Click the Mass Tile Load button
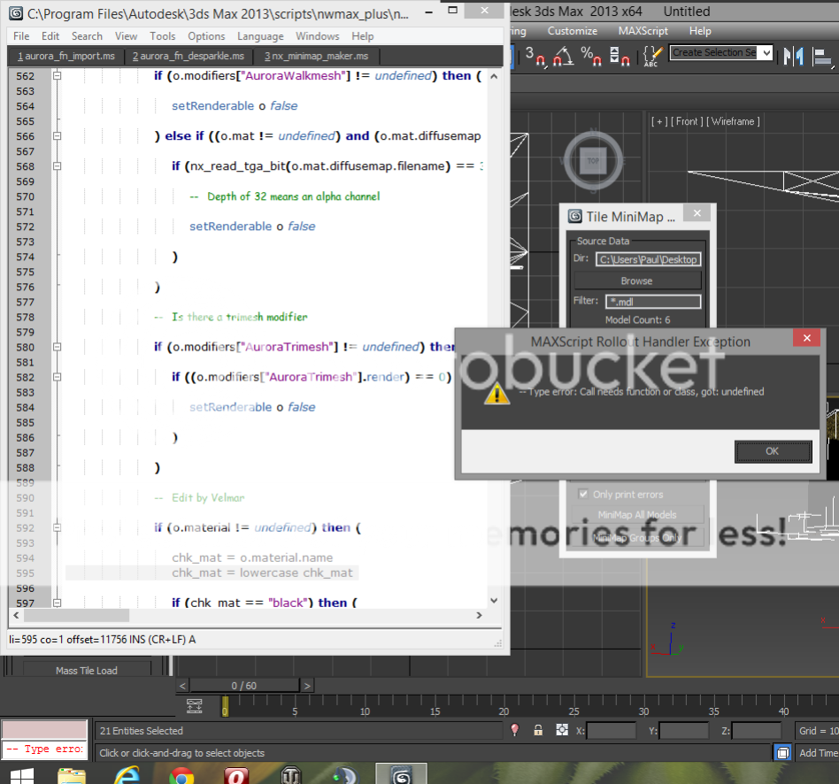This screenshot has width=839, height=784. coord(87,671)
